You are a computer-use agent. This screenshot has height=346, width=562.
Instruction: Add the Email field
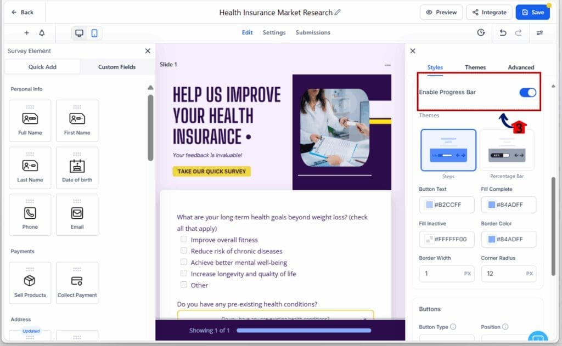pyautogui.click(x=77, y=215)
